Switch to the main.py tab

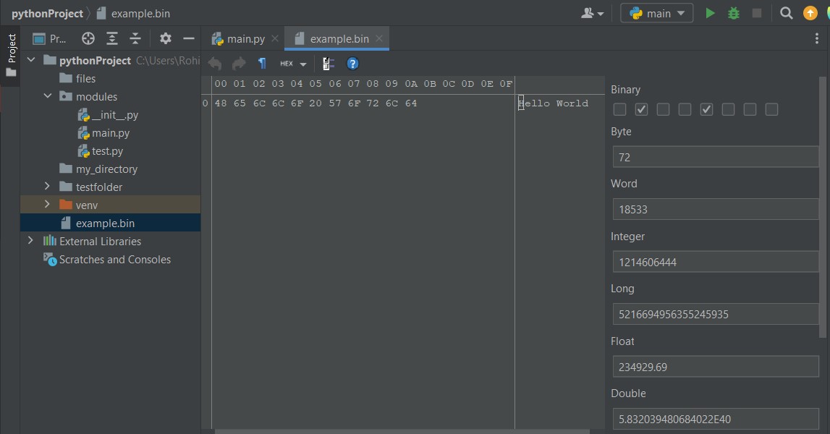[x=245, y=38]
